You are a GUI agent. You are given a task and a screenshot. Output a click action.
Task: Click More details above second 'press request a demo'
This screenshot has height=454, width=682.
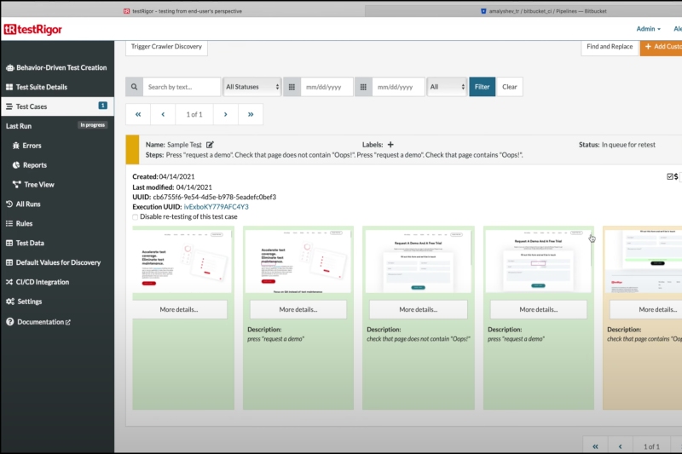(x=539, y=310)
